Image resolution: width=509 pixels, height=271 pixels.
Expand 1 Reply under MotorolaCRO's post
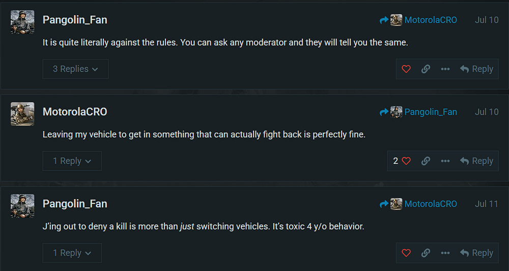[x=72, y=161]
